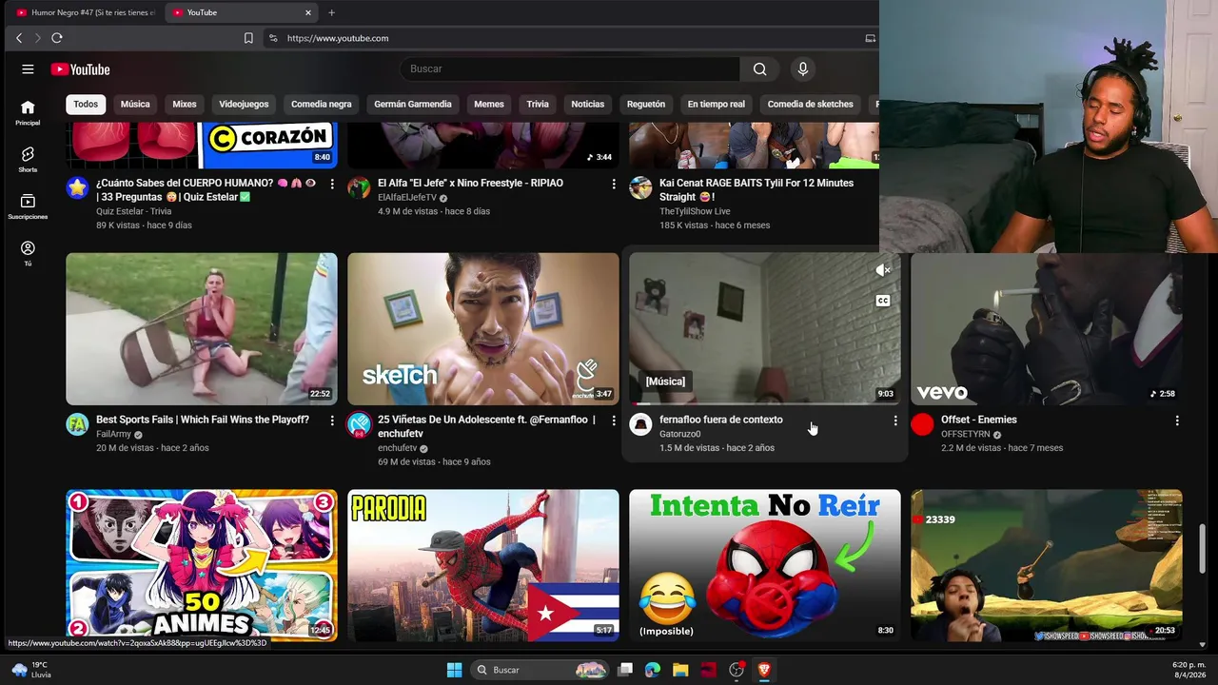Open Shorts from the sidebar
The width and height of the screenshot is (1218, 685).
pos(28,160)
